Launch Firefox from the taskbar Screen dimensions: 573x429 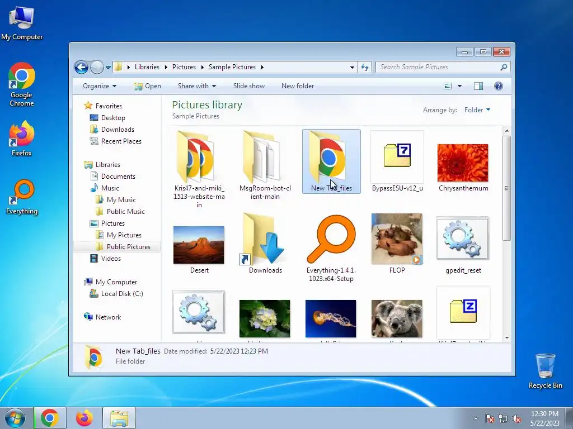click(x=84, y=418)
